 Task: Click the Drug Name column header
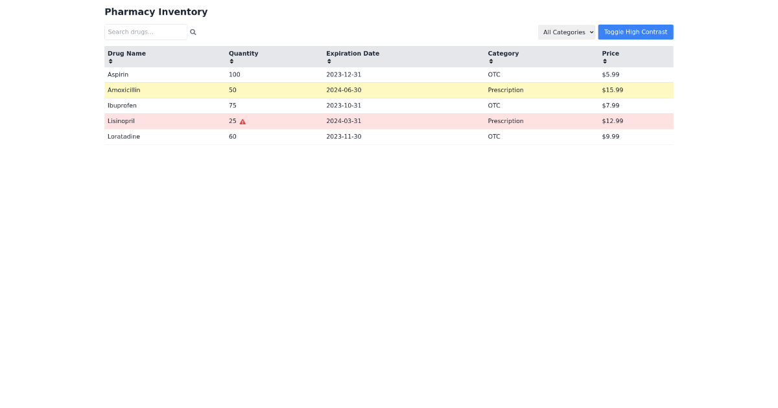[126, 54]
